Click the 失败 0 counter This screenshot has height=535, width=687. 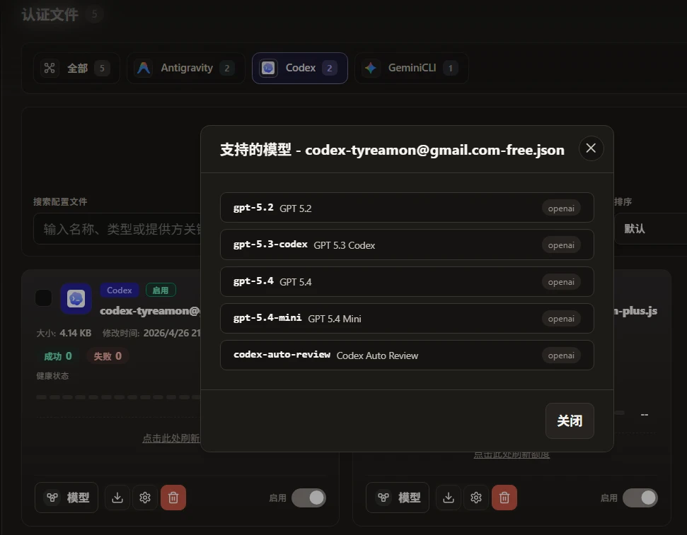(x=108, y=356)
